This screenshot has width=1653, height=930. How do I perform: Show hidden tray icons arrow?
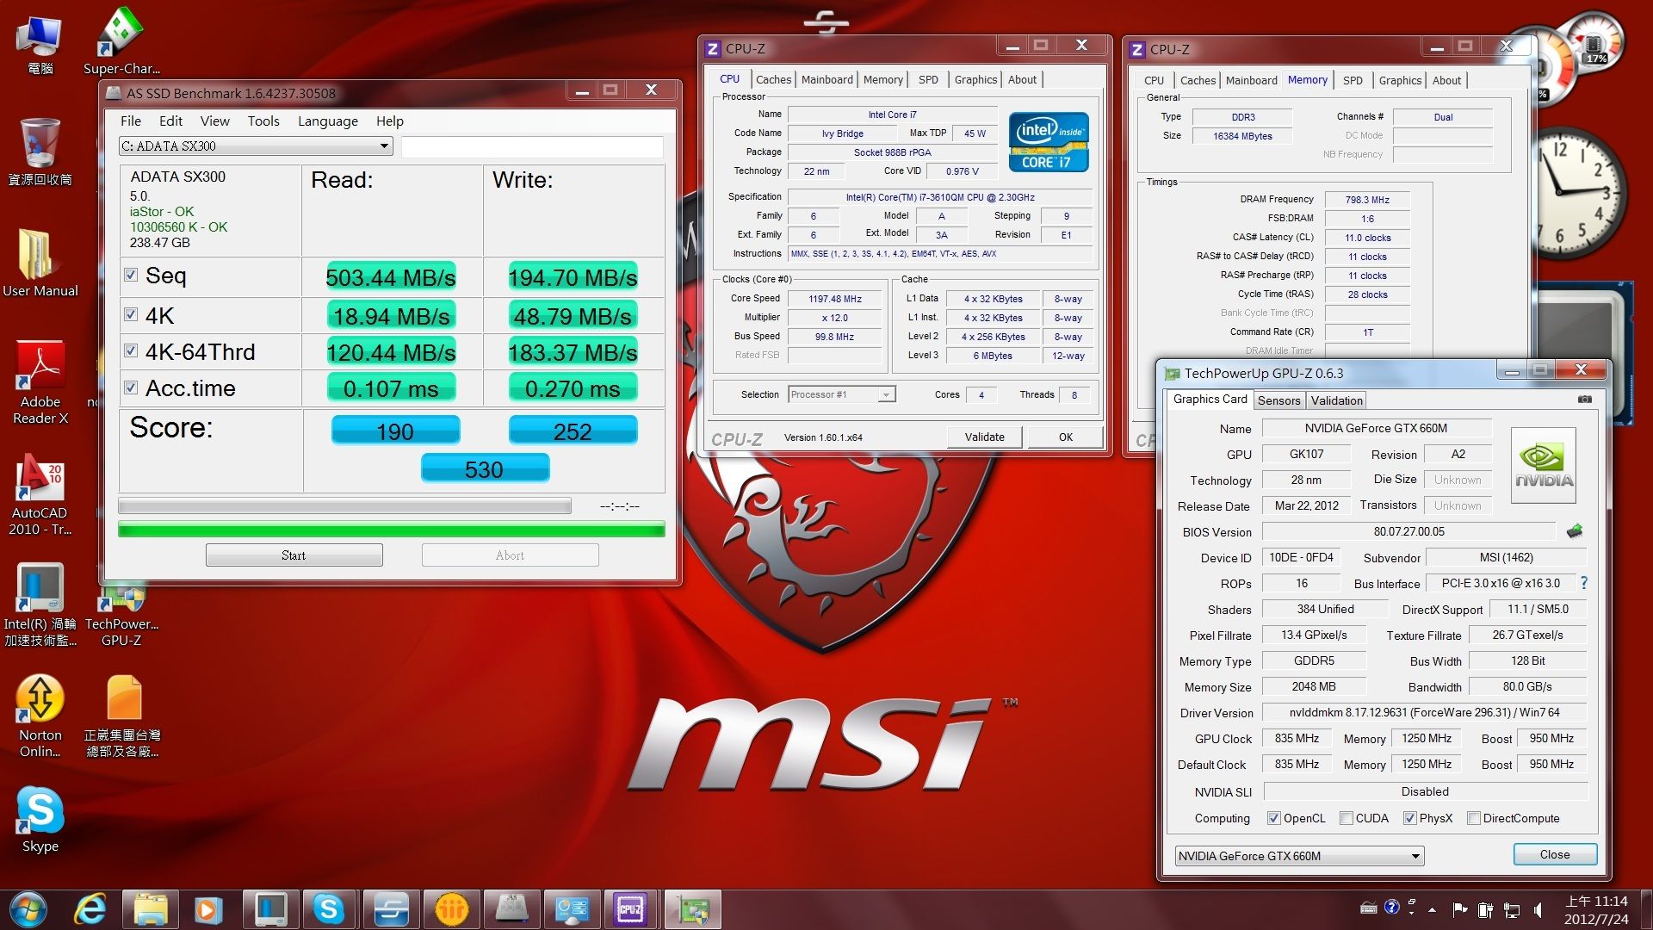(1432, 909)
